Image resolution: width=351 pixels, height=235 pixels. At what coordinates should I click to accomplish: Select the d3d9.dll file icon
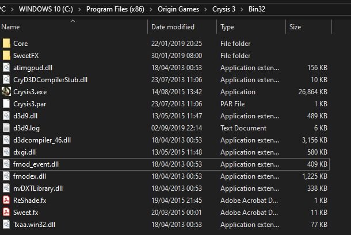click(x=6, y=116)
